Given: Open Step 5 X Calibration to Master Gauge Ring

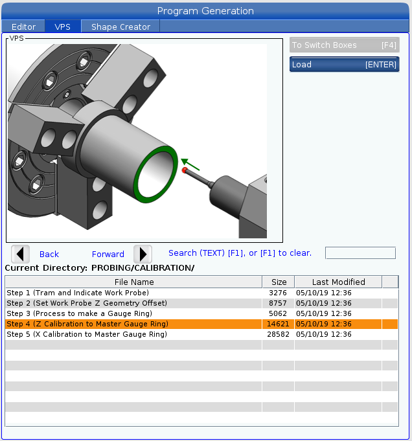Looking at the screenshot, I should 87,334.
